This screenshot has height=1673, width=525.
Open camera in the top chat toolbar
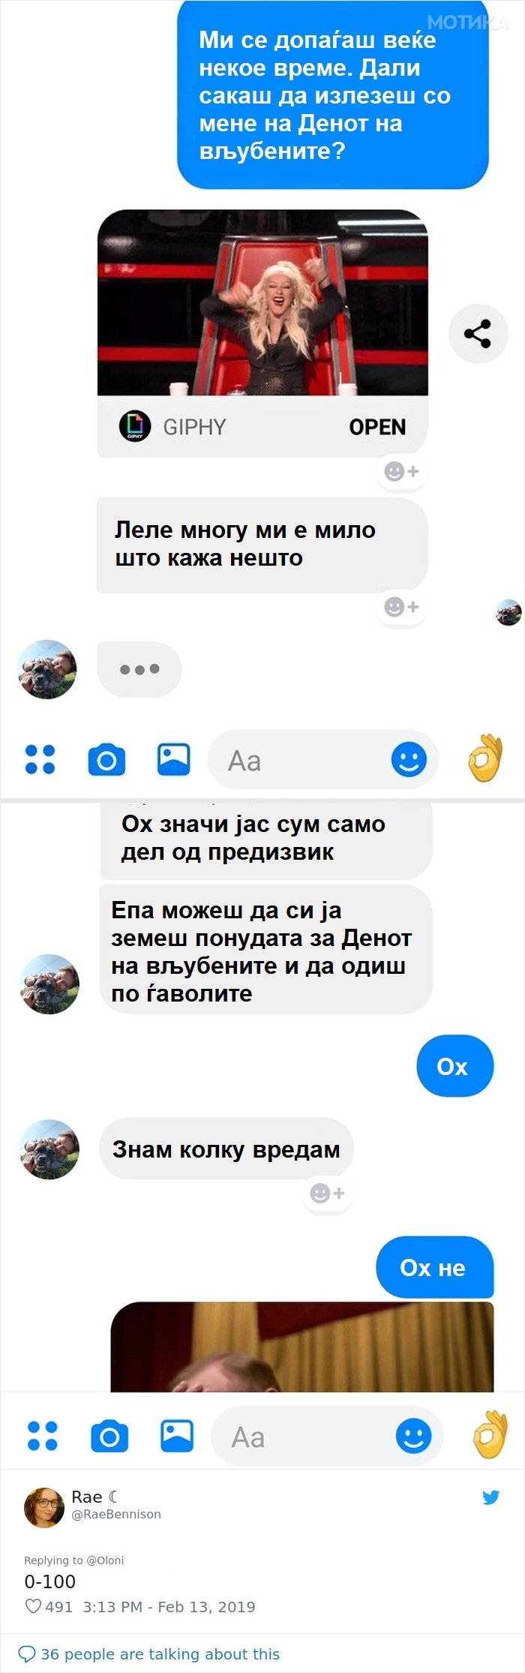coord(106,760)
